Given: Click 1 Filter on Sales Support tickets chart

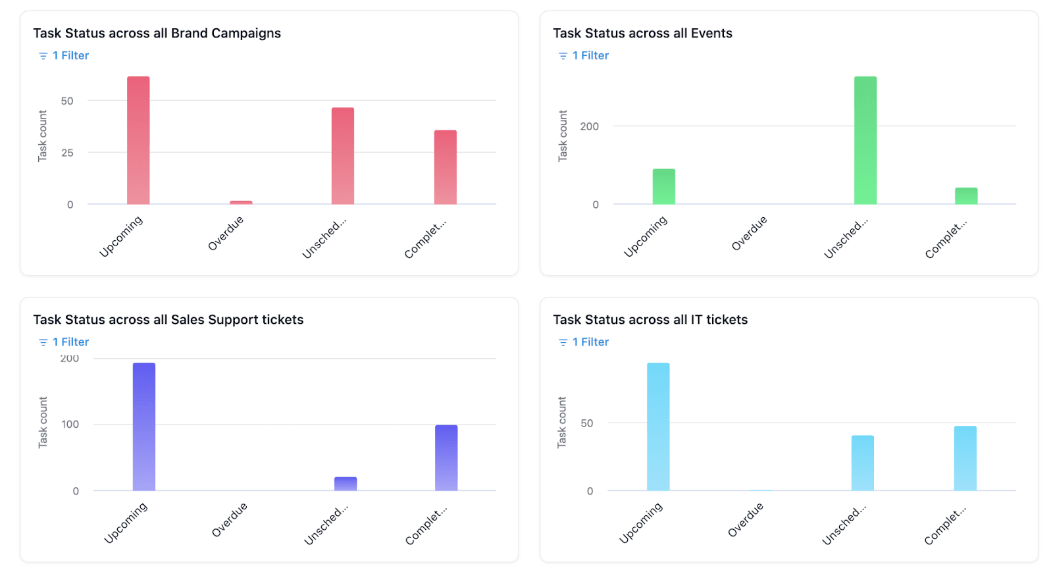Looking at the screenshot, I should [71, 342].
